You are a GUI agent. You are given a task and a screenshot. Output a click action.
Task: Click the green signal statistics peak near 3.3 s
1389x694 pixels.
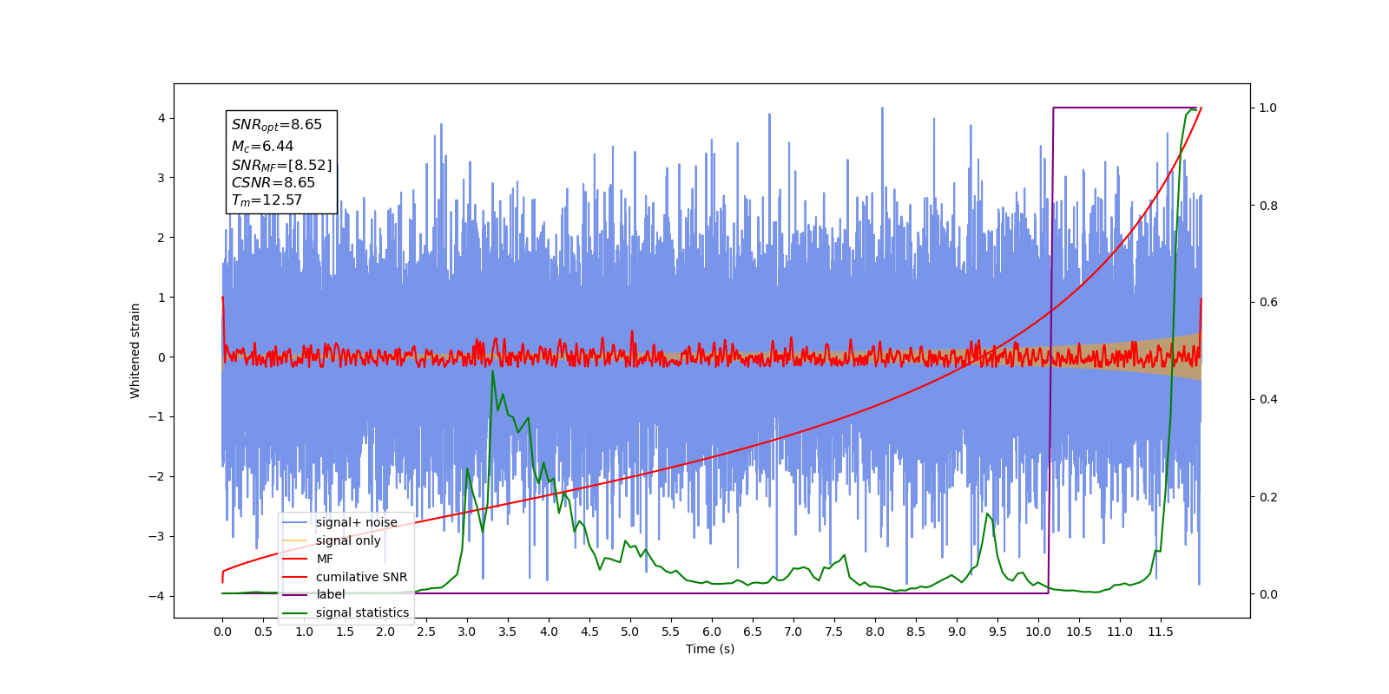pos(493,371)
